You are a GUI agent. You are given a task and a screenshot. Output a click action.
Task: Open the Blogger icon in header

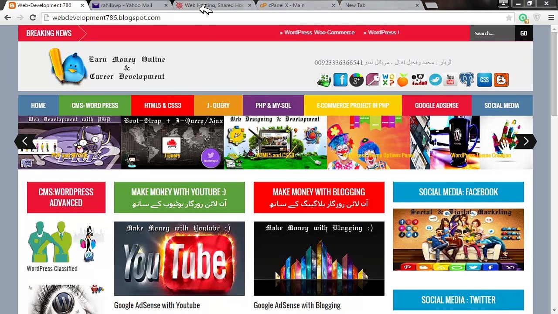pyautogui.click(x=501, y=80)
